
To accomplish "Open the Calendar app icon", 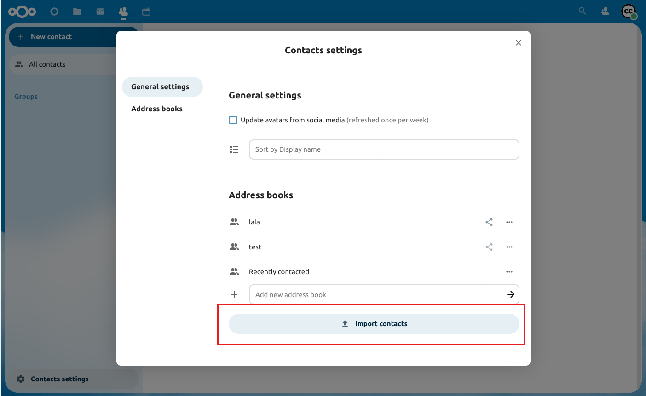I will 146,11.
